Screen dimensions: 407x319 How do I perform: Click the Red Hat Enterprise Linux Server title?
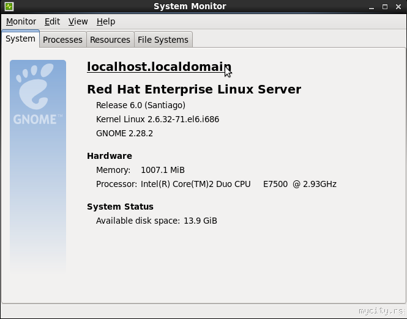coord(193,89)
